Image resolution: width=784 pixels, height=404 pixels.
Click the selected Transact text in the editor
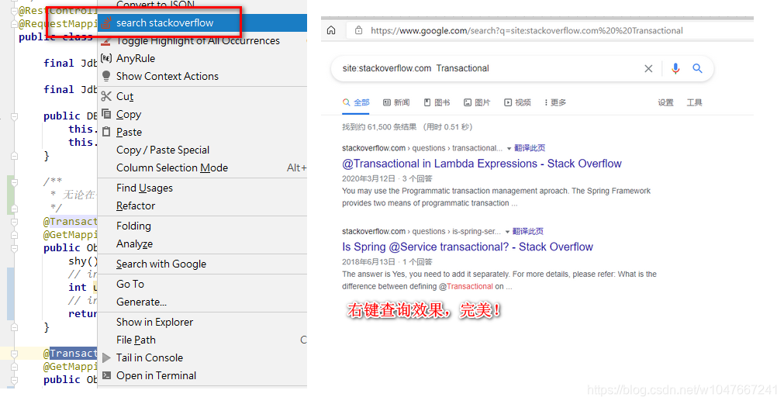pos(73,354)
